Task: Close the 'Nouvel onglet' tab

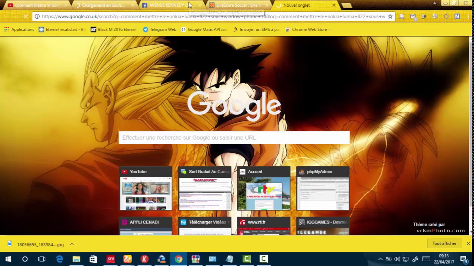Action: [334, 5]
